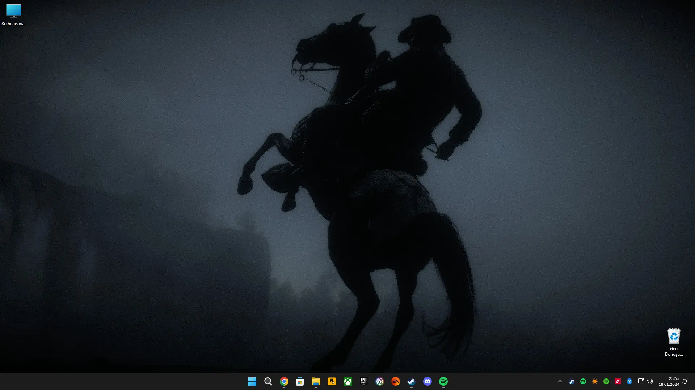Click the orange sun tray icon
The image size is (695, 390).
(x=595, y=381)
